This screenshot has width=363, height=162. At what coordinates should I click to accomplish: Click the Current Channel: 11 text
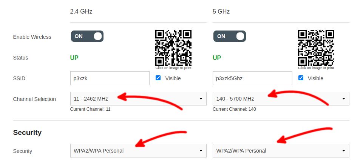coord(90,109)
